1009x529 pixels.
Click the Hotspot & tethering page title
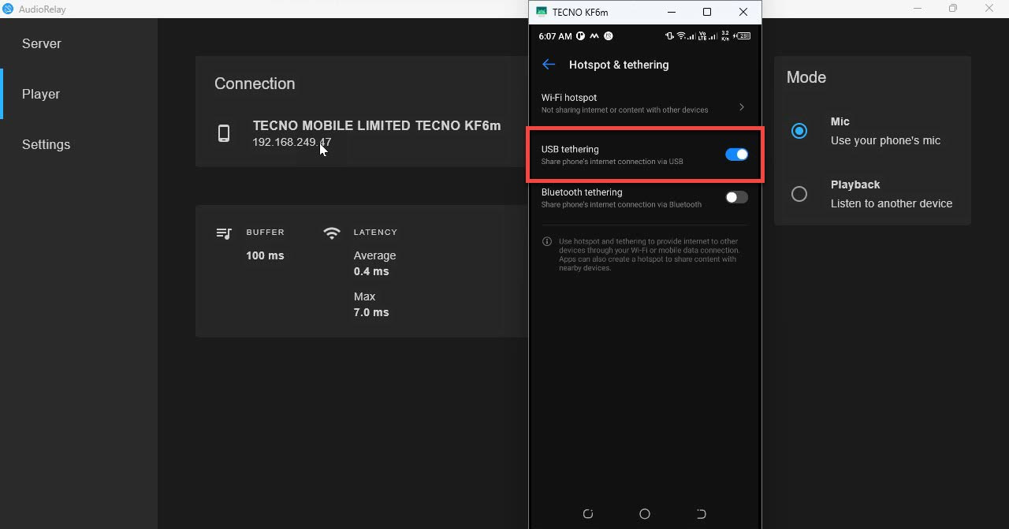coord(619,65)
